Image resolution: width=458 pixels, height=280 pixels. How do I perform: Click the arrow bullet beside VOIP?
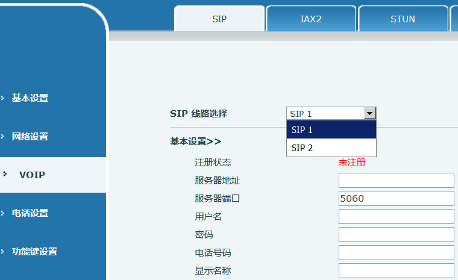[x=5, y=174]
